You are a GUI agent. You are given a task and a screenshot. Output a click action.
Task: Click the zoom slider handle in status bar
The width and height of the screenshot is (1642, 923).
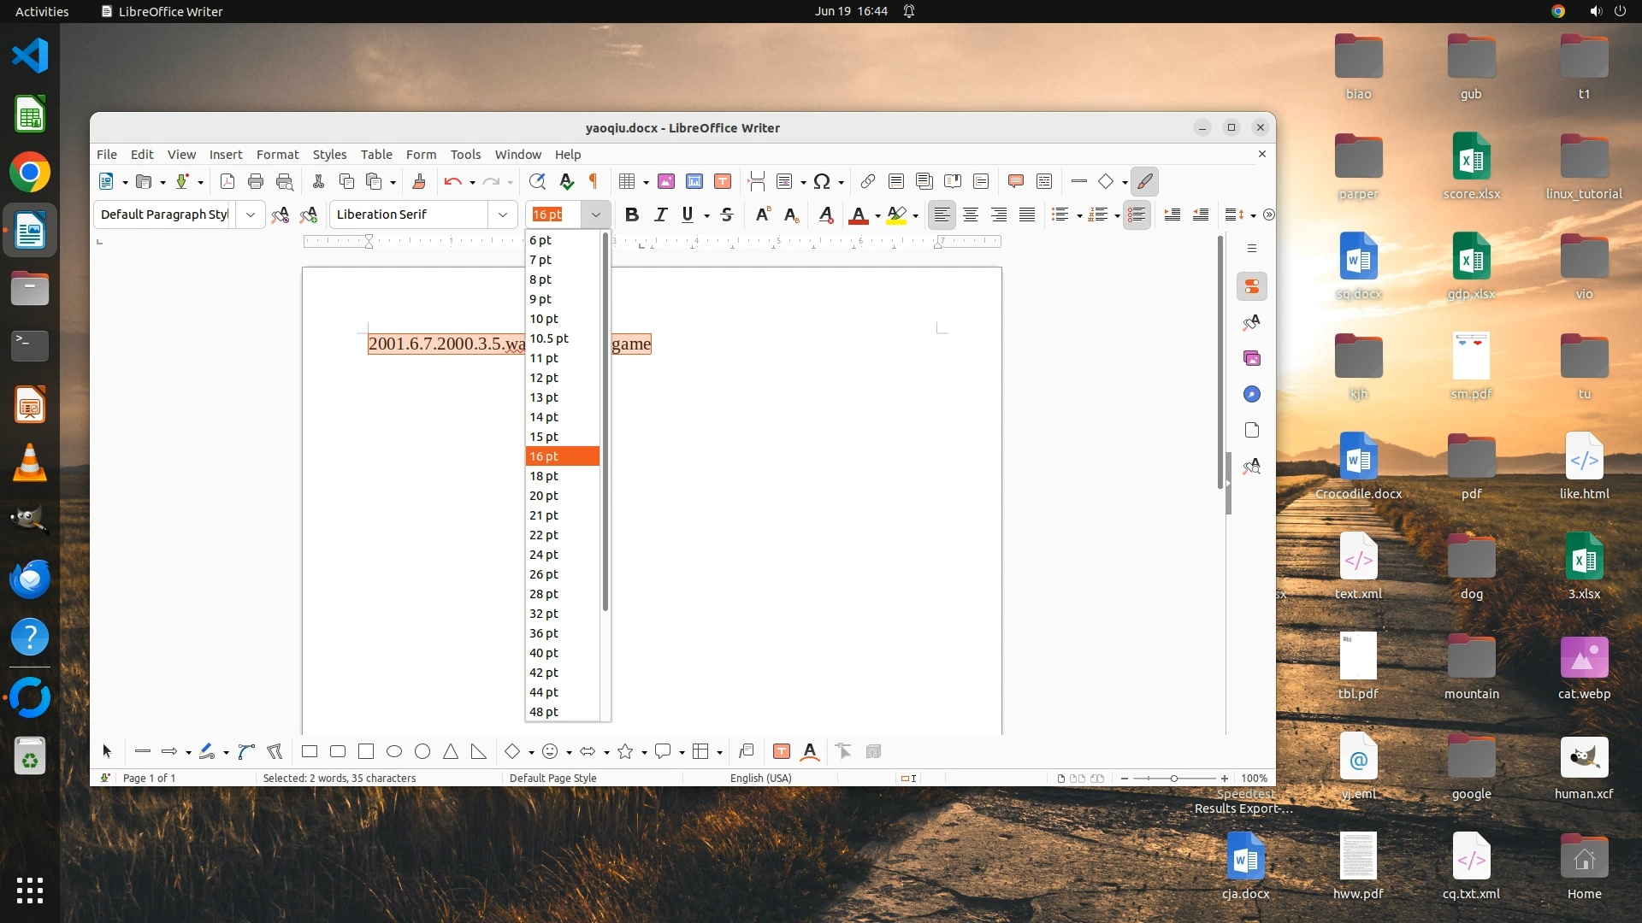click(x=1174, y=779)
